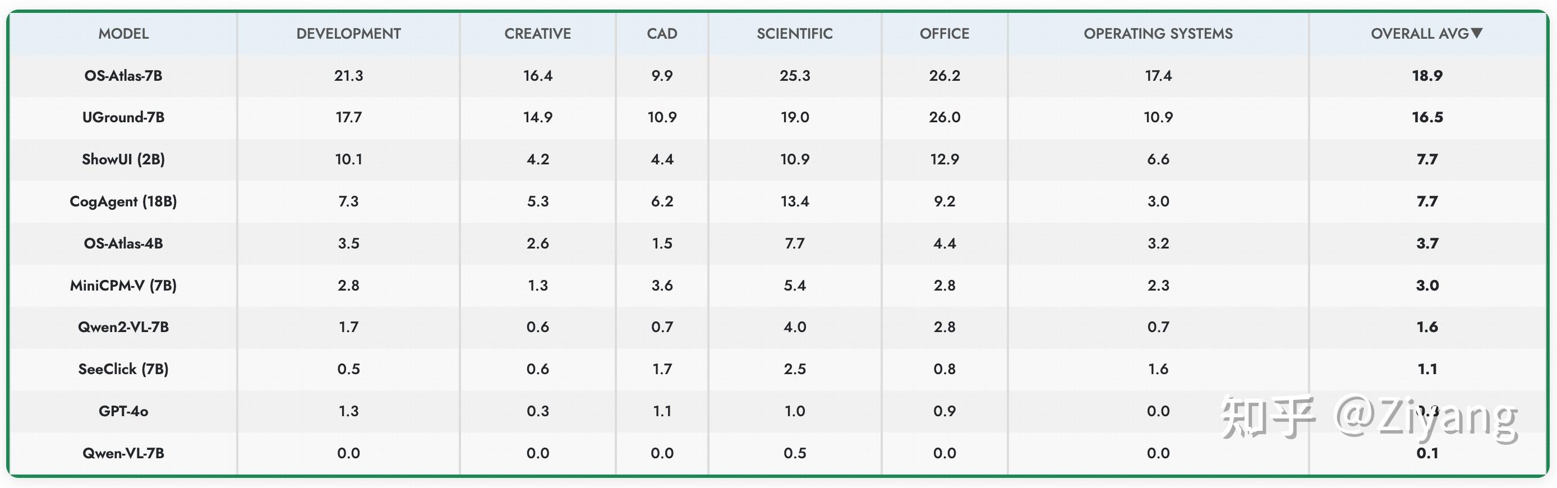Select the OS-Atlas-4B model name
1557x488 pixels.
(x=123, y=243)
